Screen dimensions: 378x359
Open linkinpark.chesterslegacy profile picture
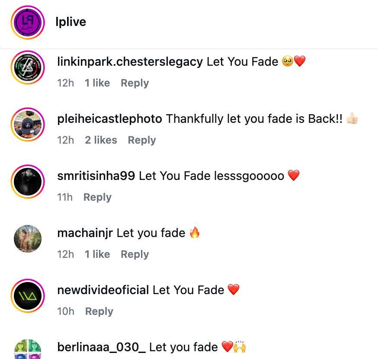pos(28,67)
